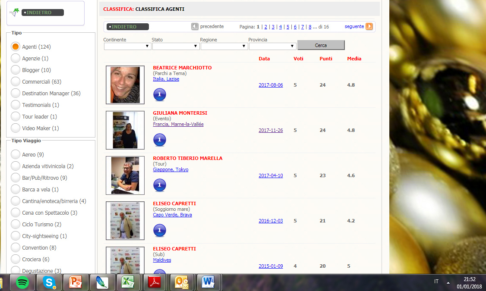
Task: Click the palm tree logo icon
Action: click(x=14, y=13)
